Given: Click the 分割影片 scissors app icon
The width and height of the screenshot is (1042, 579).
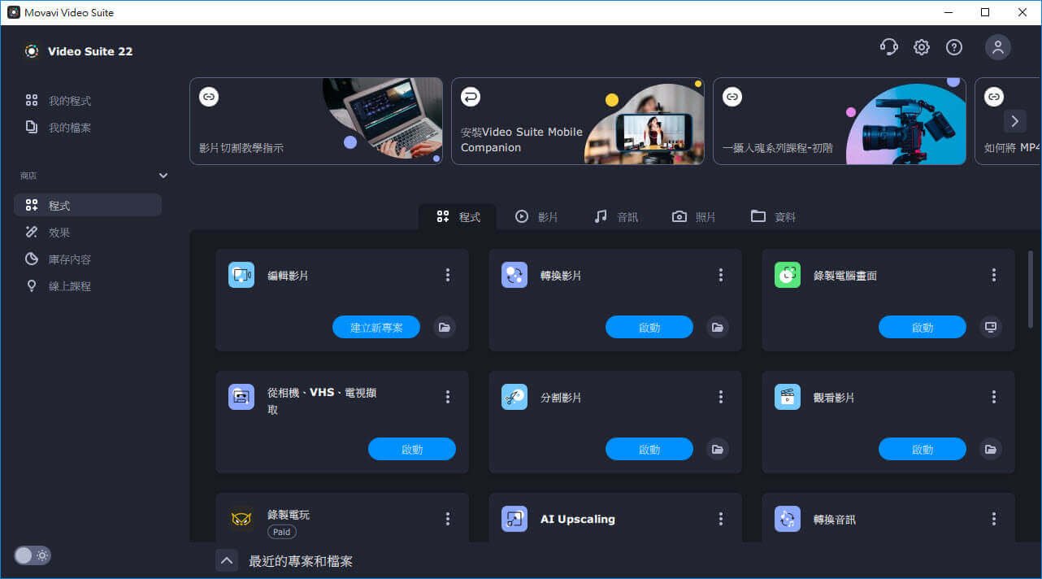Looking at the screenshot, I should (x=514, y=397).
